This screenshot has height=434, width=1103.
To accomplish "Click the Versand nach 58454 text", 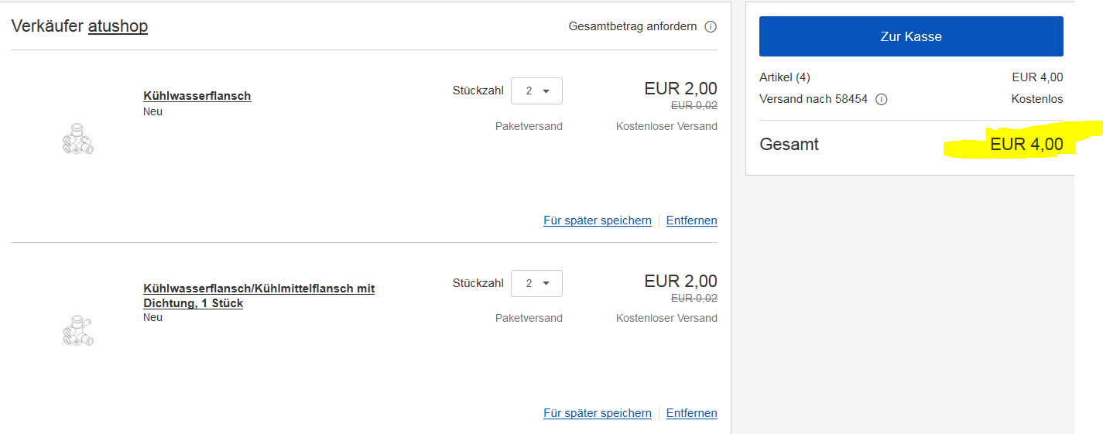I will tap(814, 100).
